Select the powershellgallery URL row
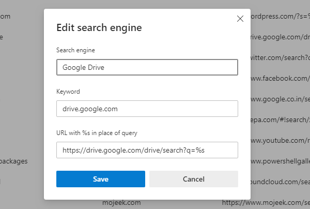This screenshot has width=310, height=209. (x=280, y=161)
